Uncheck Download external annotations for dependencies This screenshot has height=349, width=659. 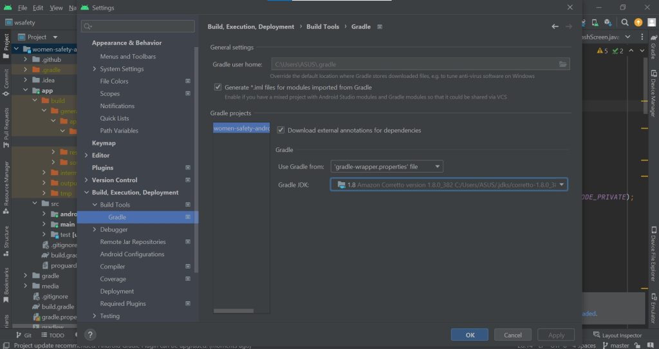click(x=281, y=130)
